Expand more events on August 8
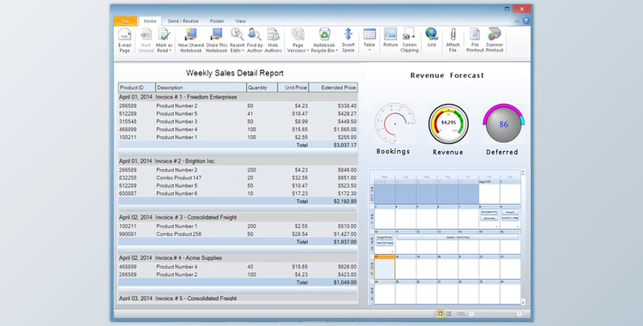Screen dimensions: 643x326 (x=496, y=226)
